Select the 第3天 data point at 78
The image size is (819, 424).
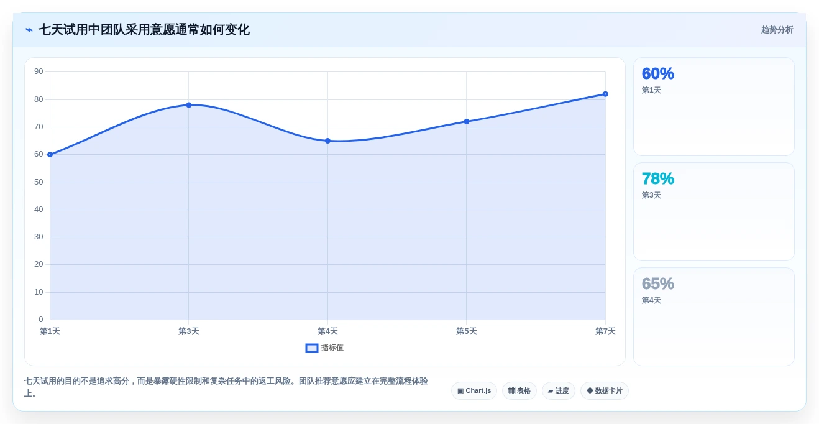click(189, 105)
